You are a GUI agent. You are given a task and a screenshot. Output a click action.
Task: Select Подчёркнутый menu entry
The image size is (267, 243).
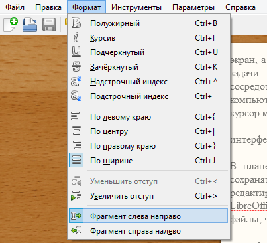tap(148, 52)
